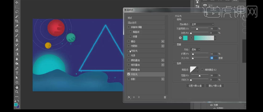
Task: Select the 投影 style row
Action: point(146,79)
